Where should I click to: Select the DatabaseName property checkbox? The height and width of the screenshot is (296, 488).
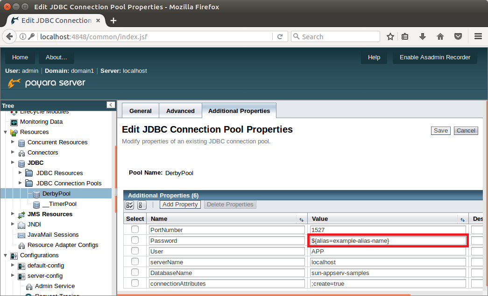(x=135, y=272)
